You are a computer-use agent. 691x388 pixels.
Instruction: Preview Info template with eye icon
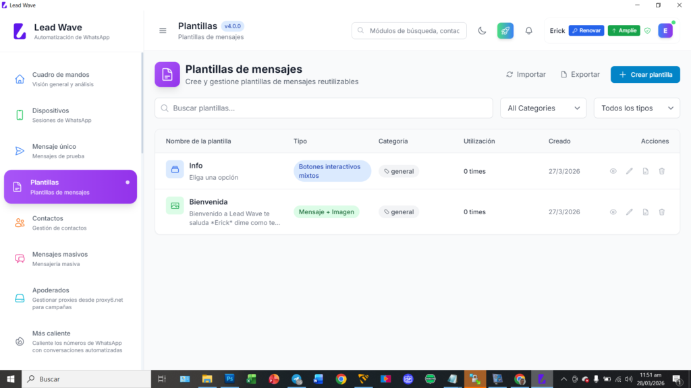point(613,171)
